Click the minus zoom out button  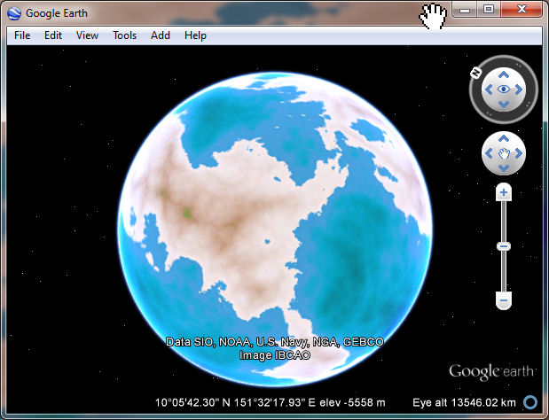click(x=504, y=300)
